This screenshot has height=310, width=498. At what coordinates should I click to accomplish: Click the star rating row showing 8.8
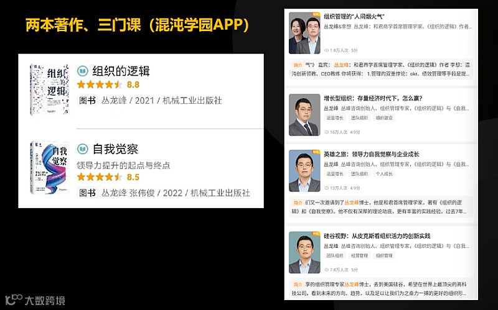pyautogui.click(x=108, y=84)
